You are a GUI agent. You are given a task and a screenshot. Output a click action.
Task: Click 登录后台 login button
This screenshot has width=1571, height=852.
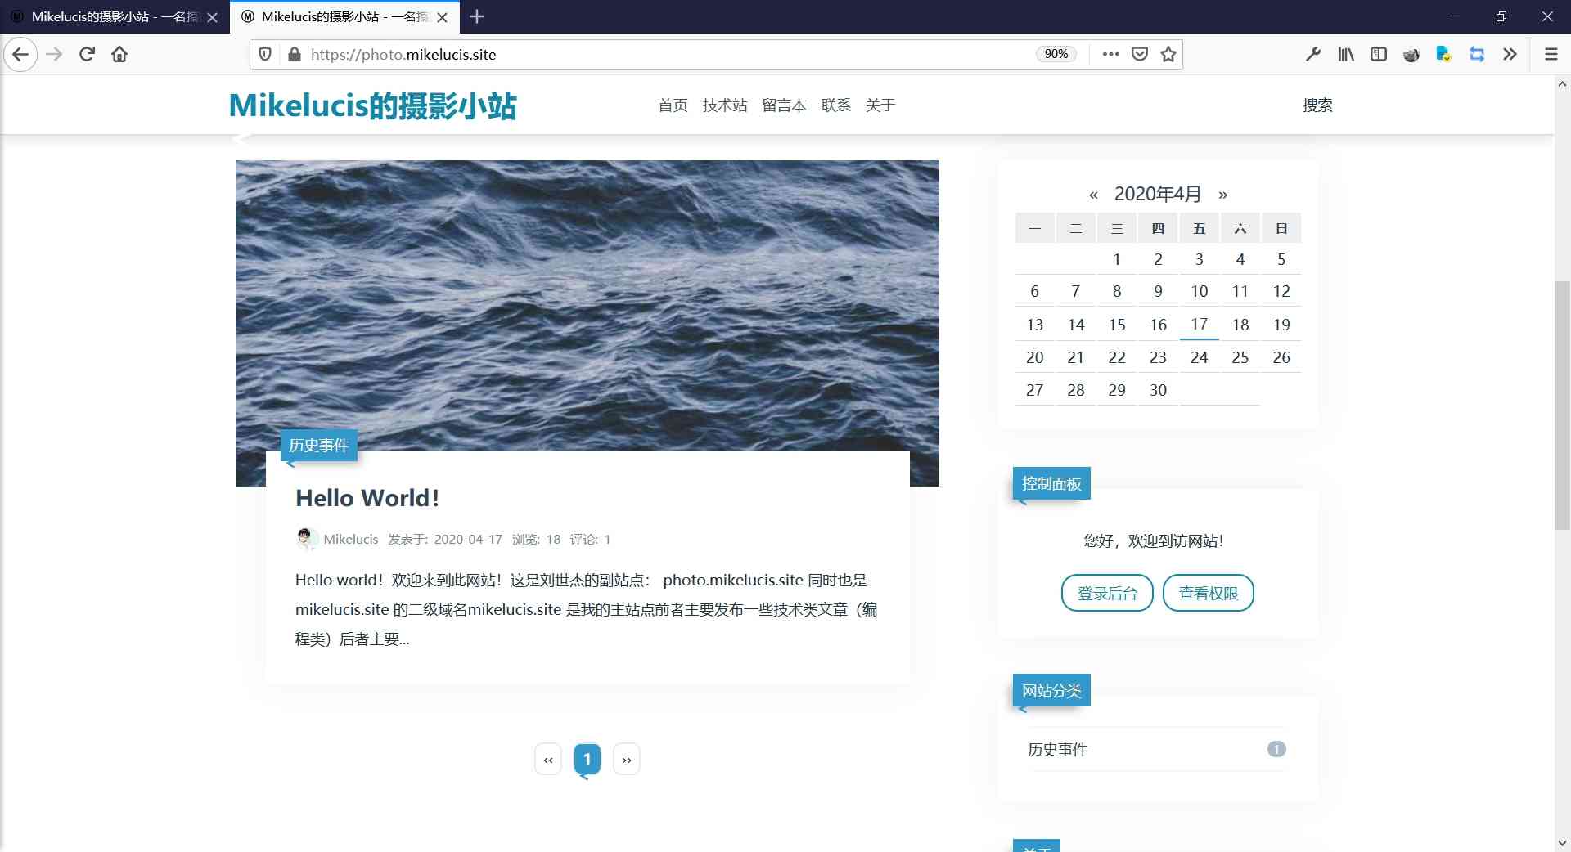(1107, 594)
